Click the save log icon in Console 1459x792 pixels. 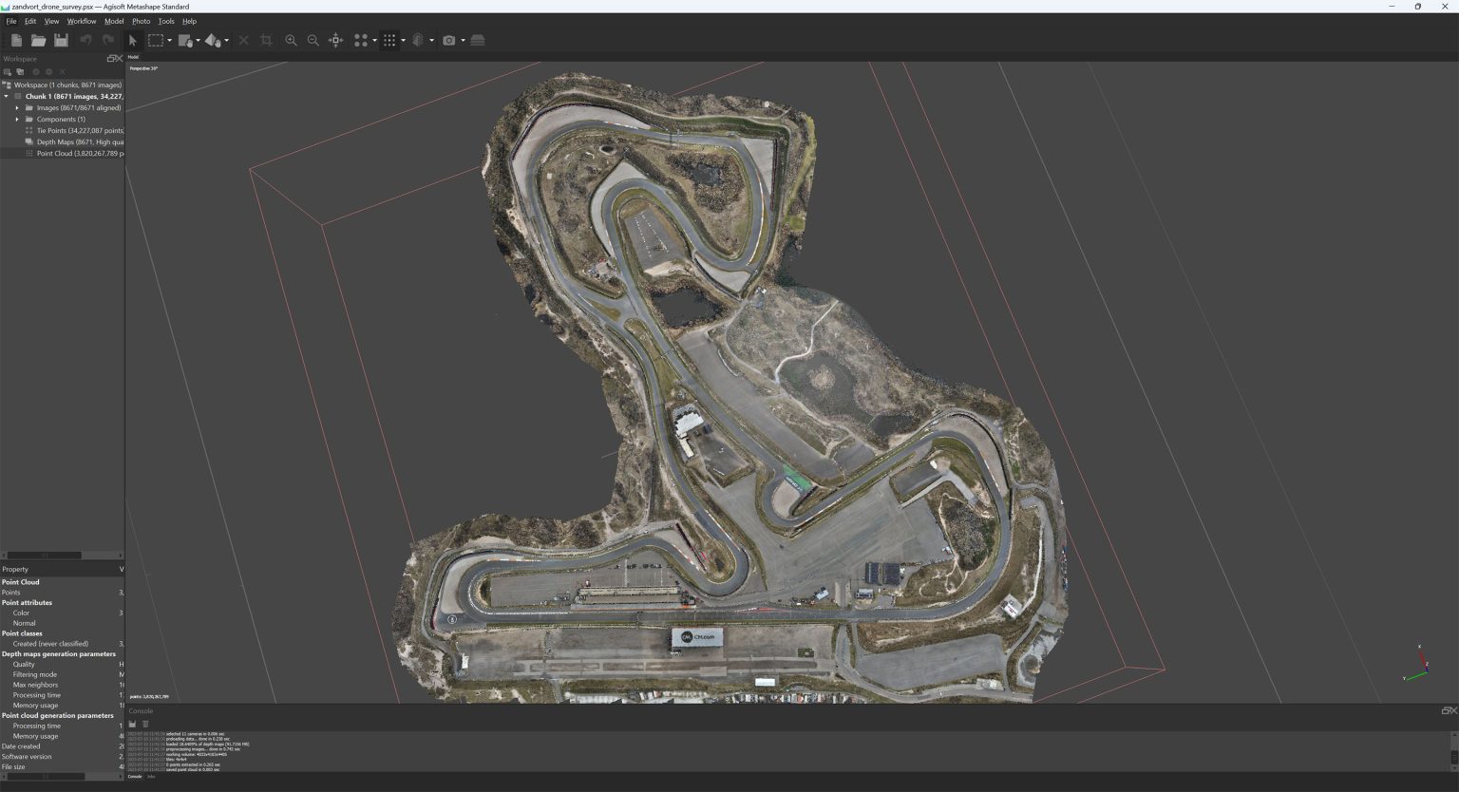pos(132,724)
